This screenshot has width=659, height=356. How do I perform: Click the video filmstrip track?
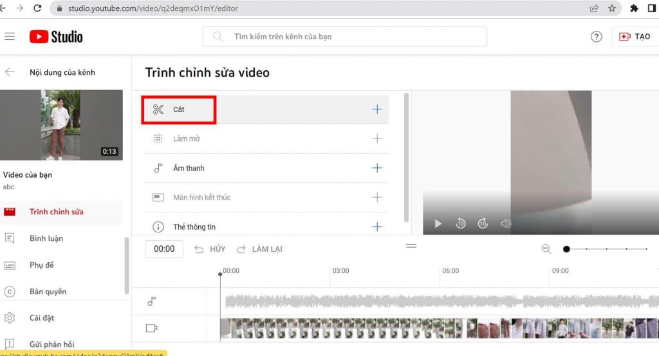tap(439, 328)
